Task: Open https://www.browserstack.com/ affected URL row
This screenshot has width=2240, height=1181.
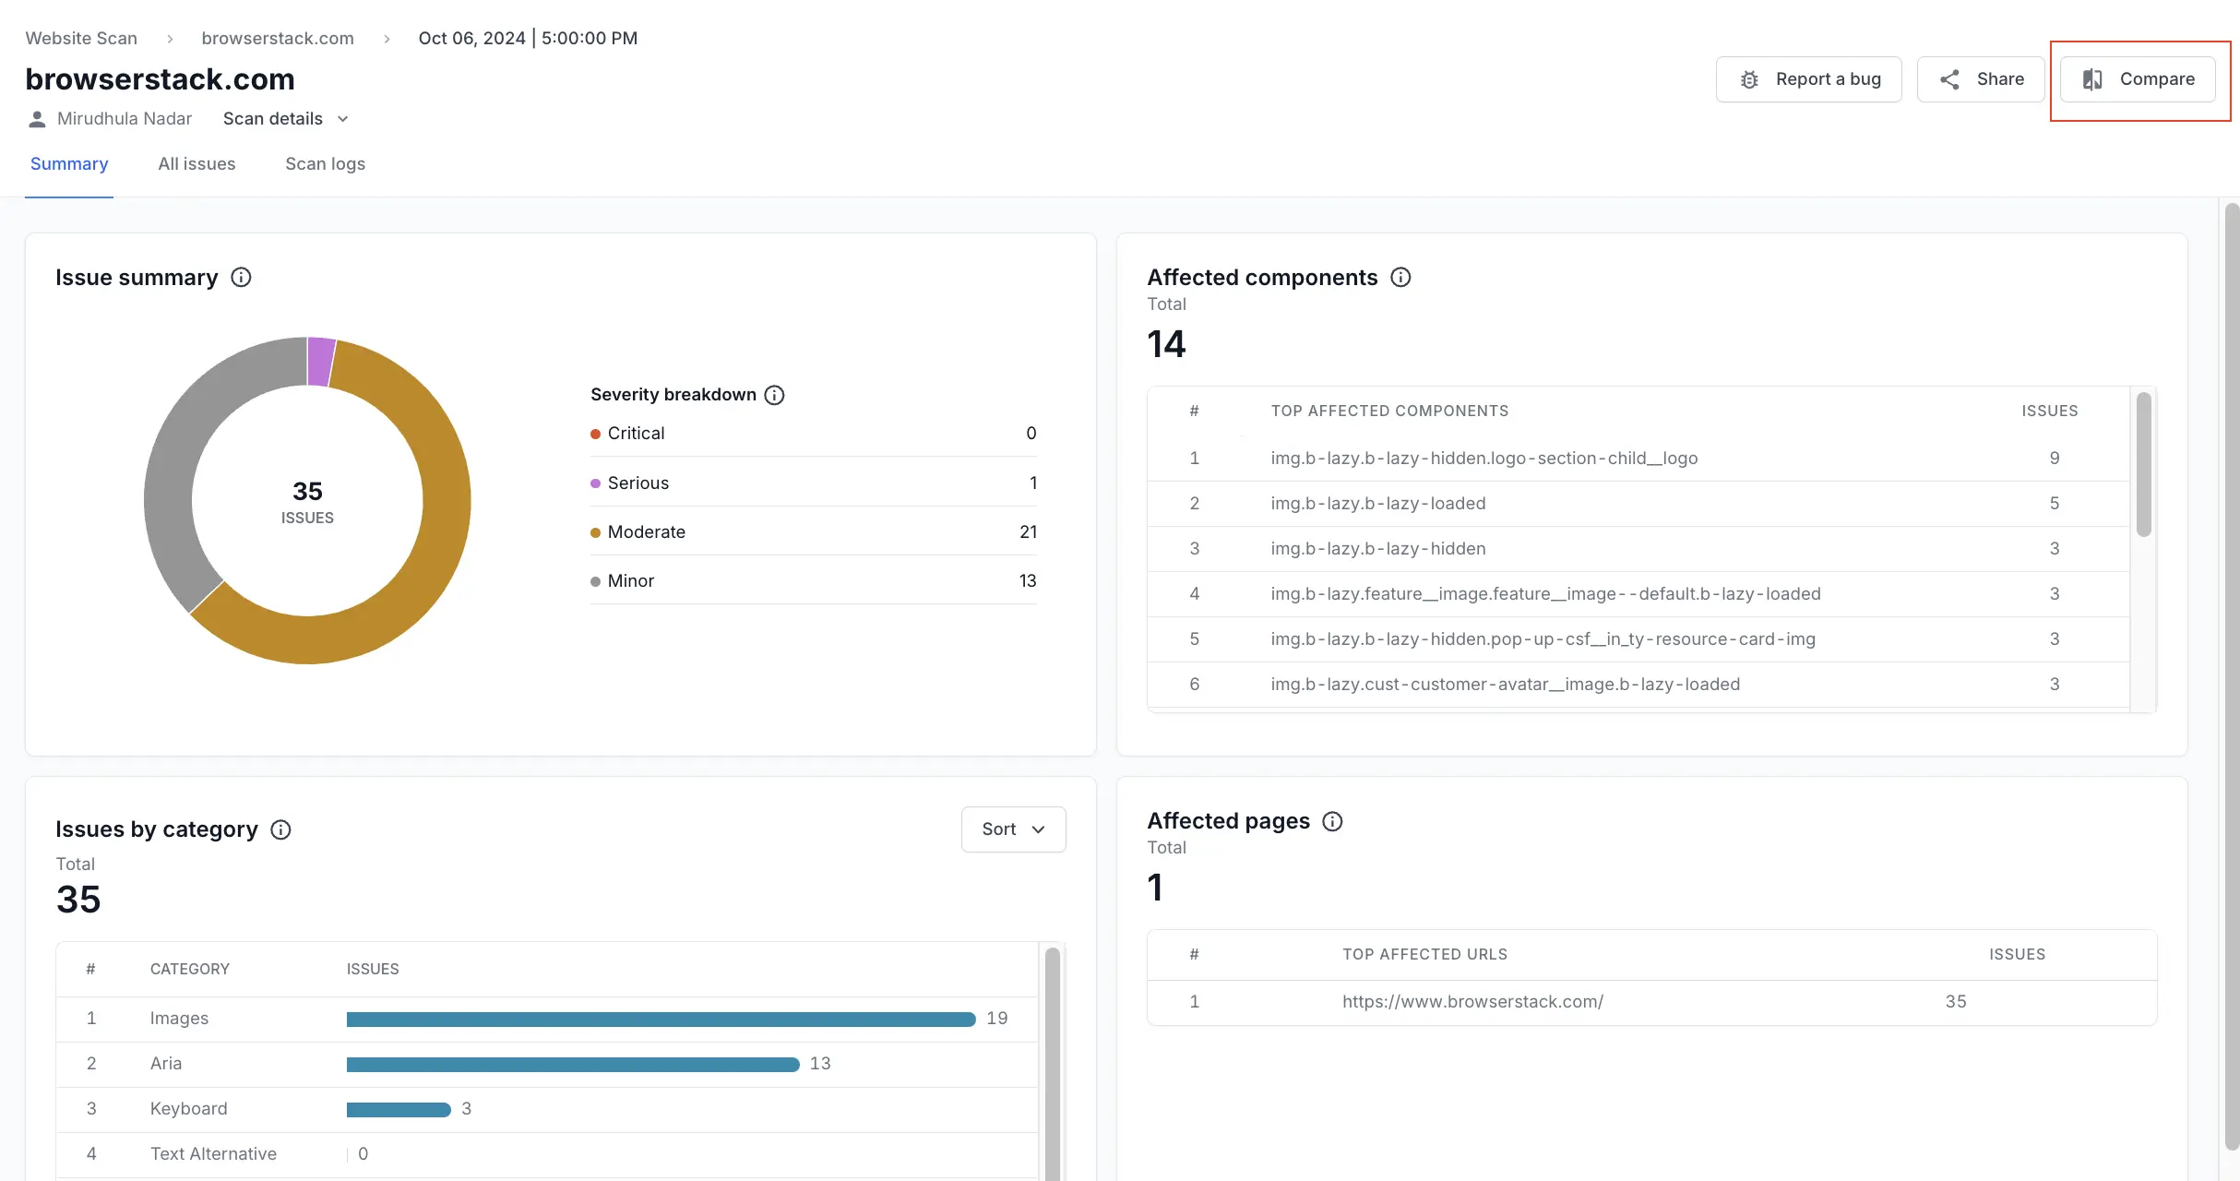Action: click(1472, 1002)
